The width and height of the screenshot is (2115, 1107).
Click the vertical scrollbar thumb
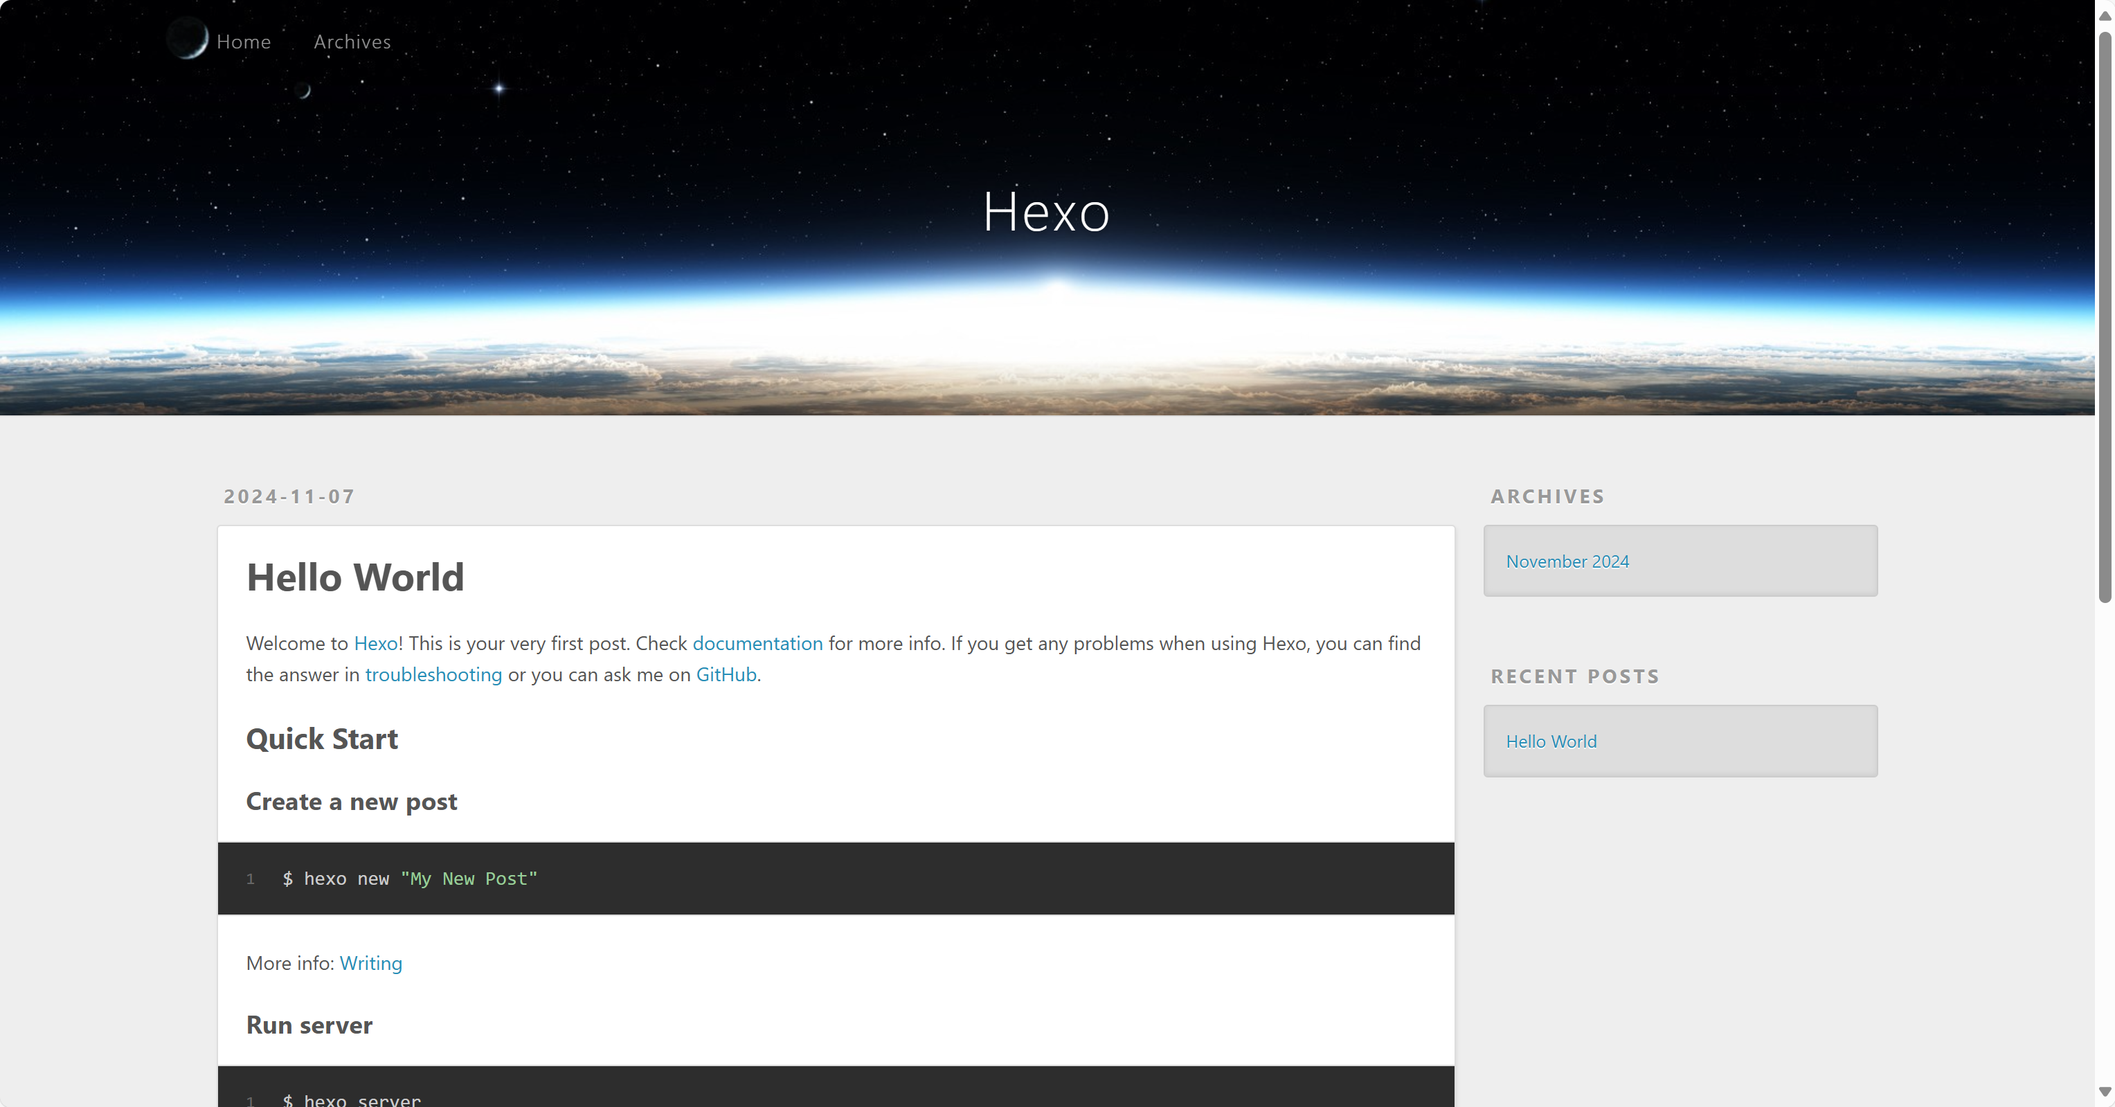(2105, 316)
